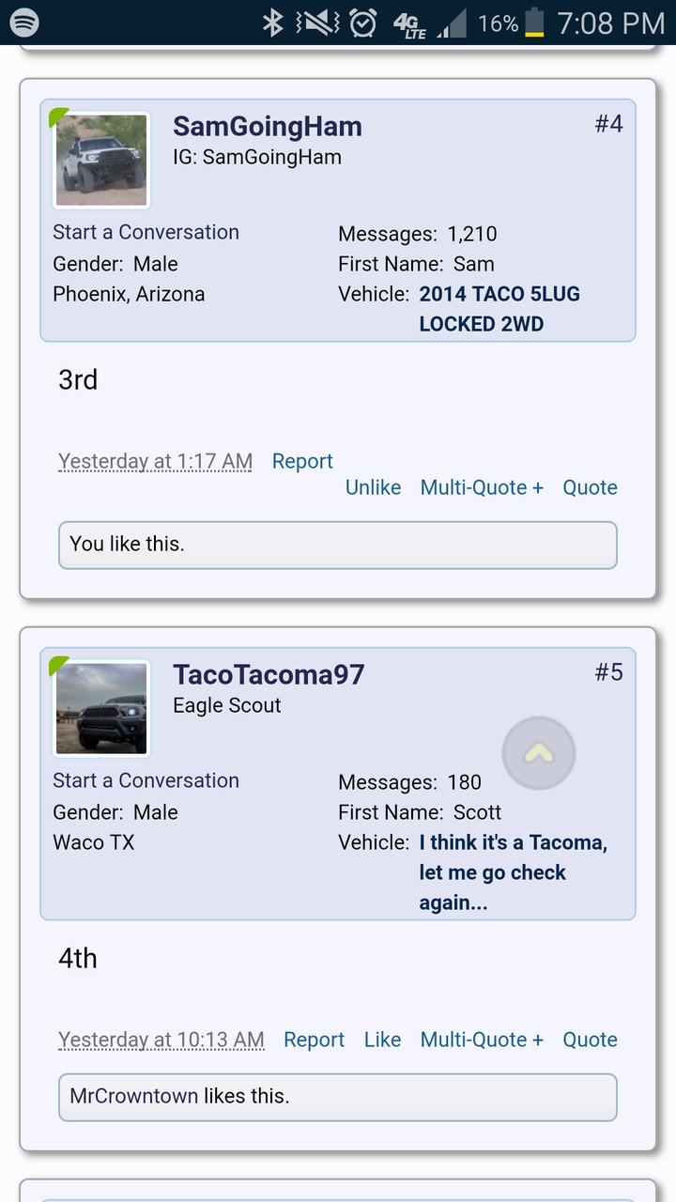This screenshot has height=1202, width=676.
Task: Add post #5 to Multi-Quote
Action: click(482, 1040)
